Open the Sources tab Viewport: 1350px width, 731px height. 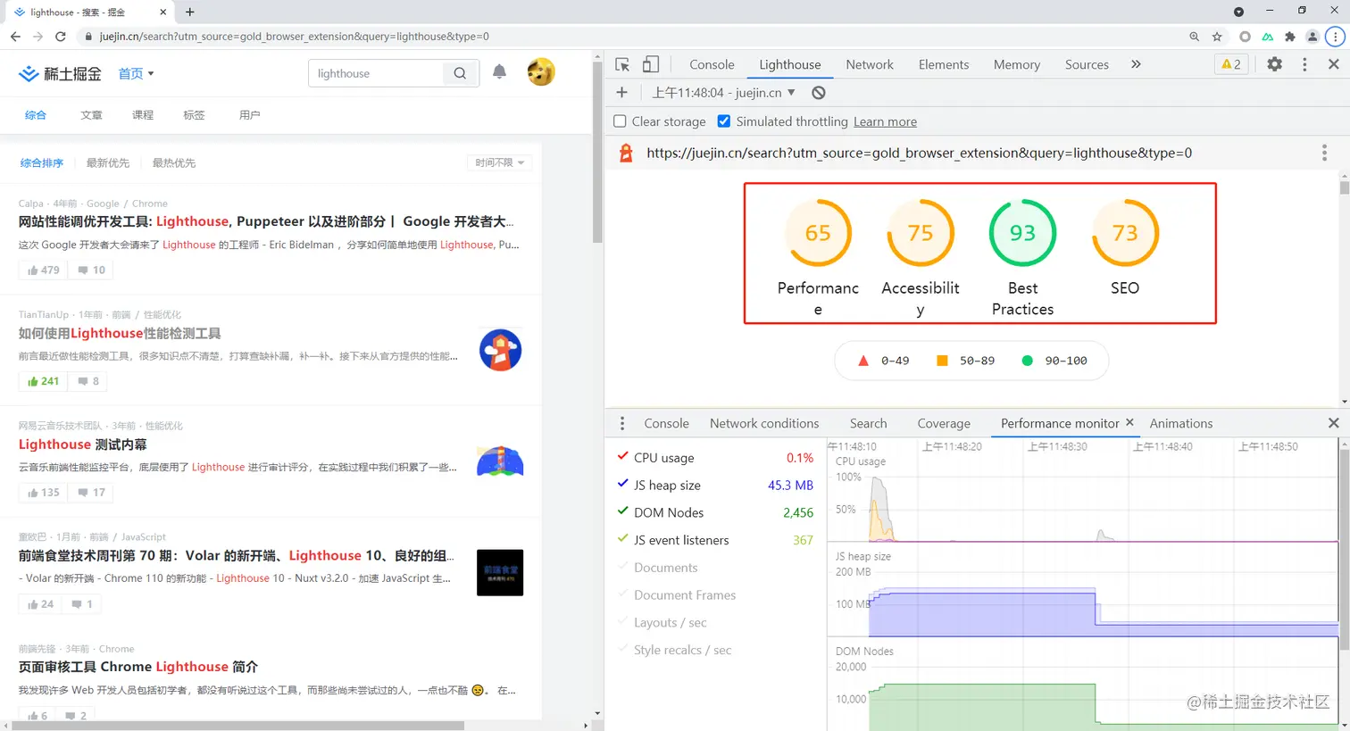[x=1087, y=64]
